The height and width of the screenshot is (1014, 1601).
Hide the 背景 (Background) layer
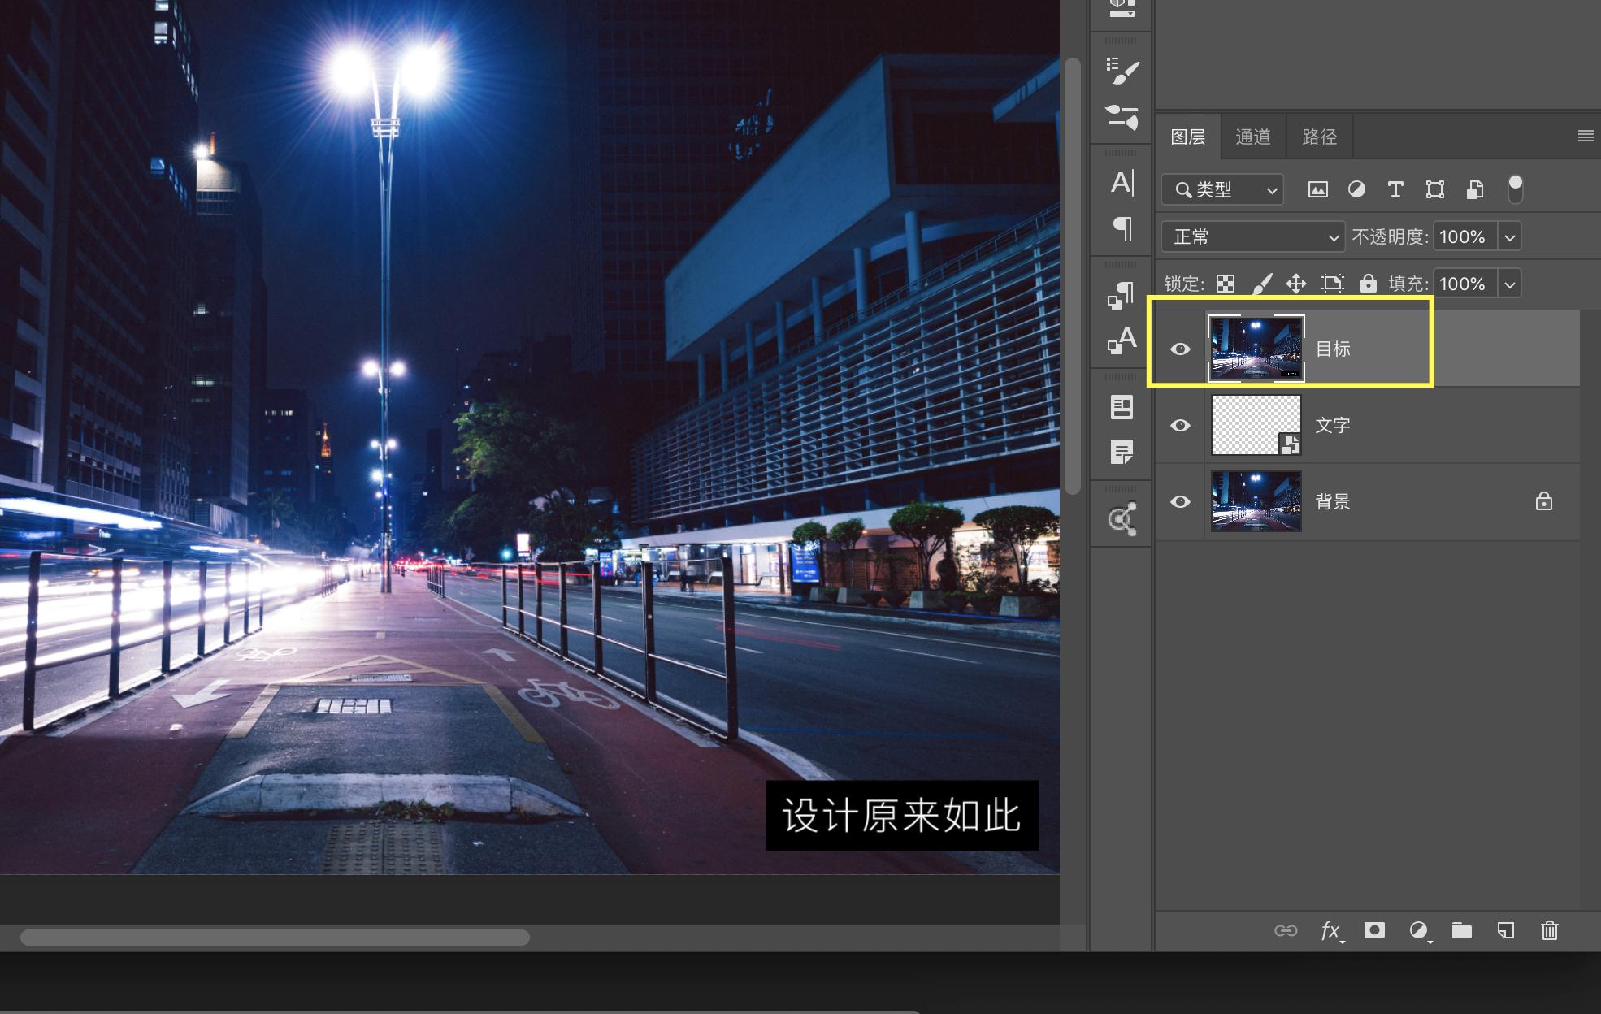coord(1180,501)
